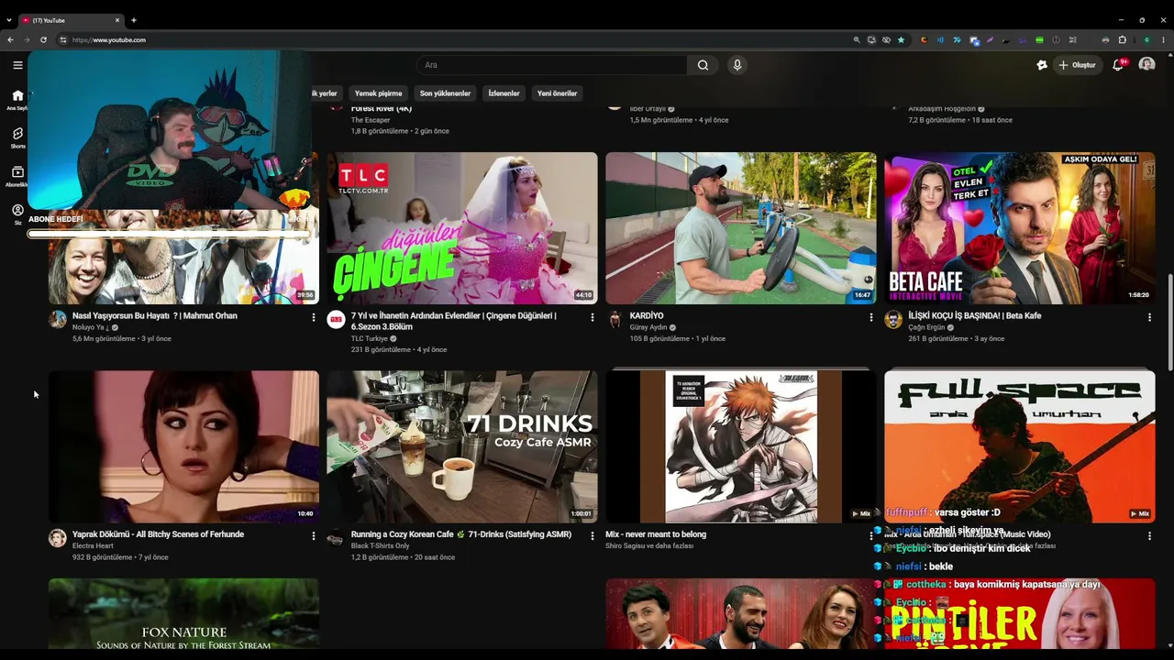Click the browser address bar URL
The width and height of the screenshot is (1174, 660).
[x=109, y=39]
